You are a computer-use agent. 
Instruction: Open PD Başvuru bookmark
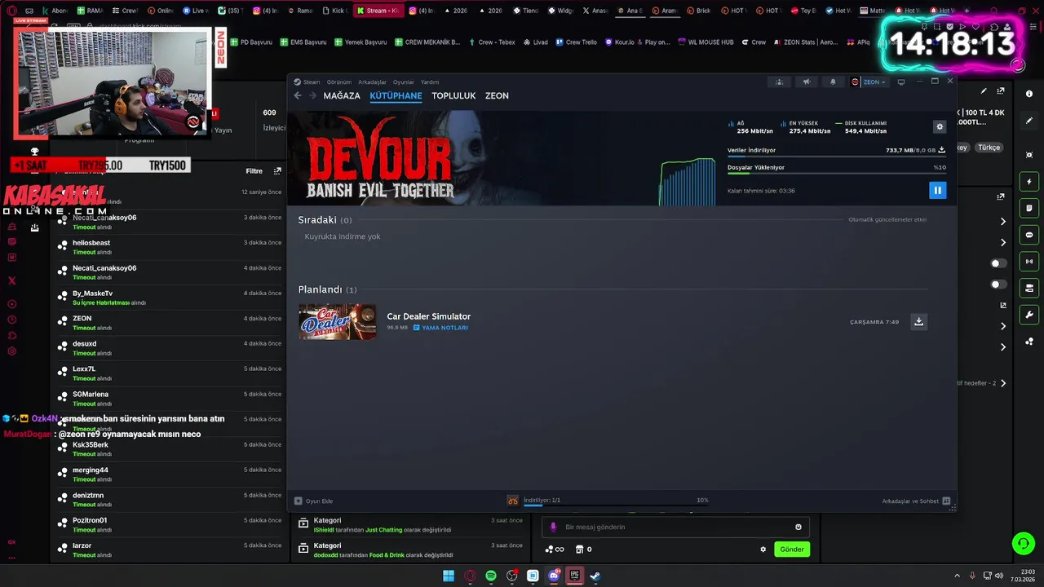[251, 42]
